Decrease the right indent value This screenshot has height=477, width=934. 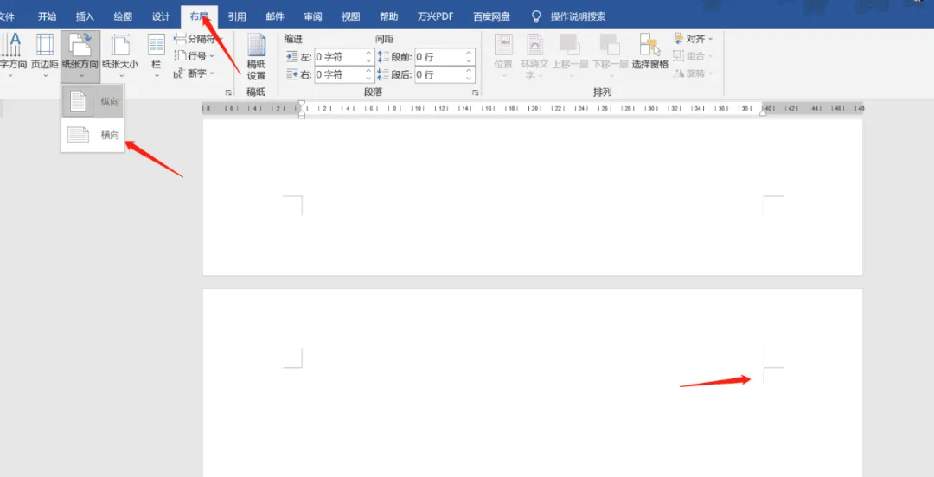368,79
